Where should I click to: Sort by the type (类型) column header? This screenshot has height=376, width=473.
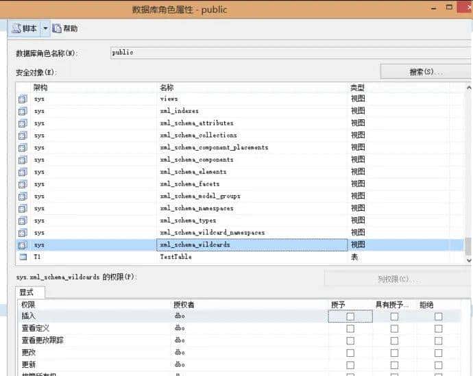(x=357, y=88)
